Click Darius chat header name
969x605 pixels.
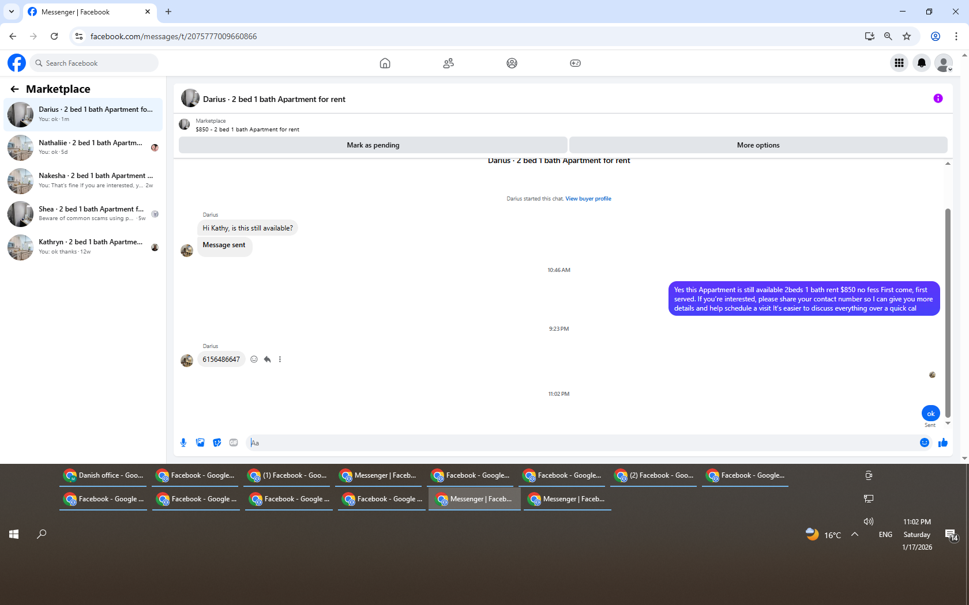274,99
